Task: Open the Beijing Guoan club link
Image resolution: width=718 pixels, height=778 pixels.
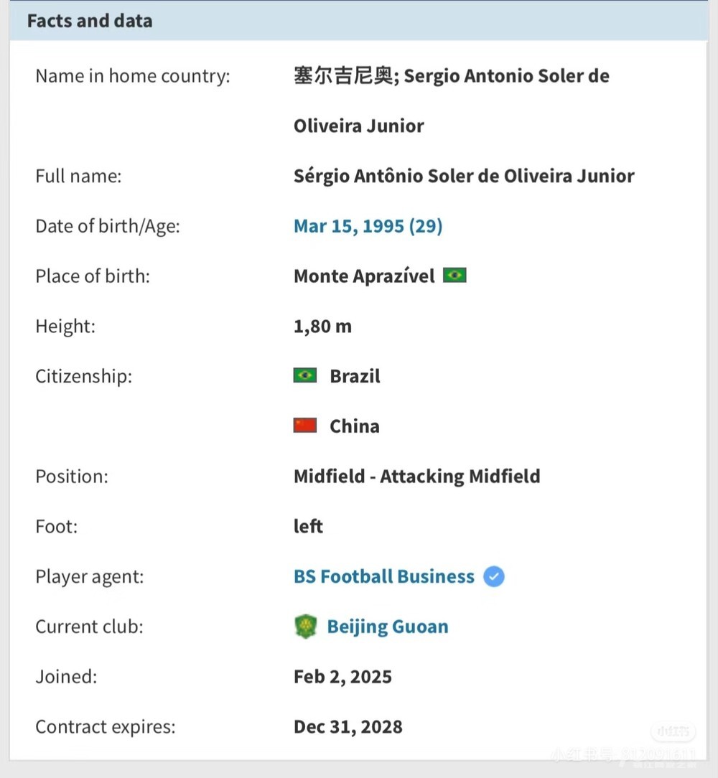Action: (x=388, y=627)
